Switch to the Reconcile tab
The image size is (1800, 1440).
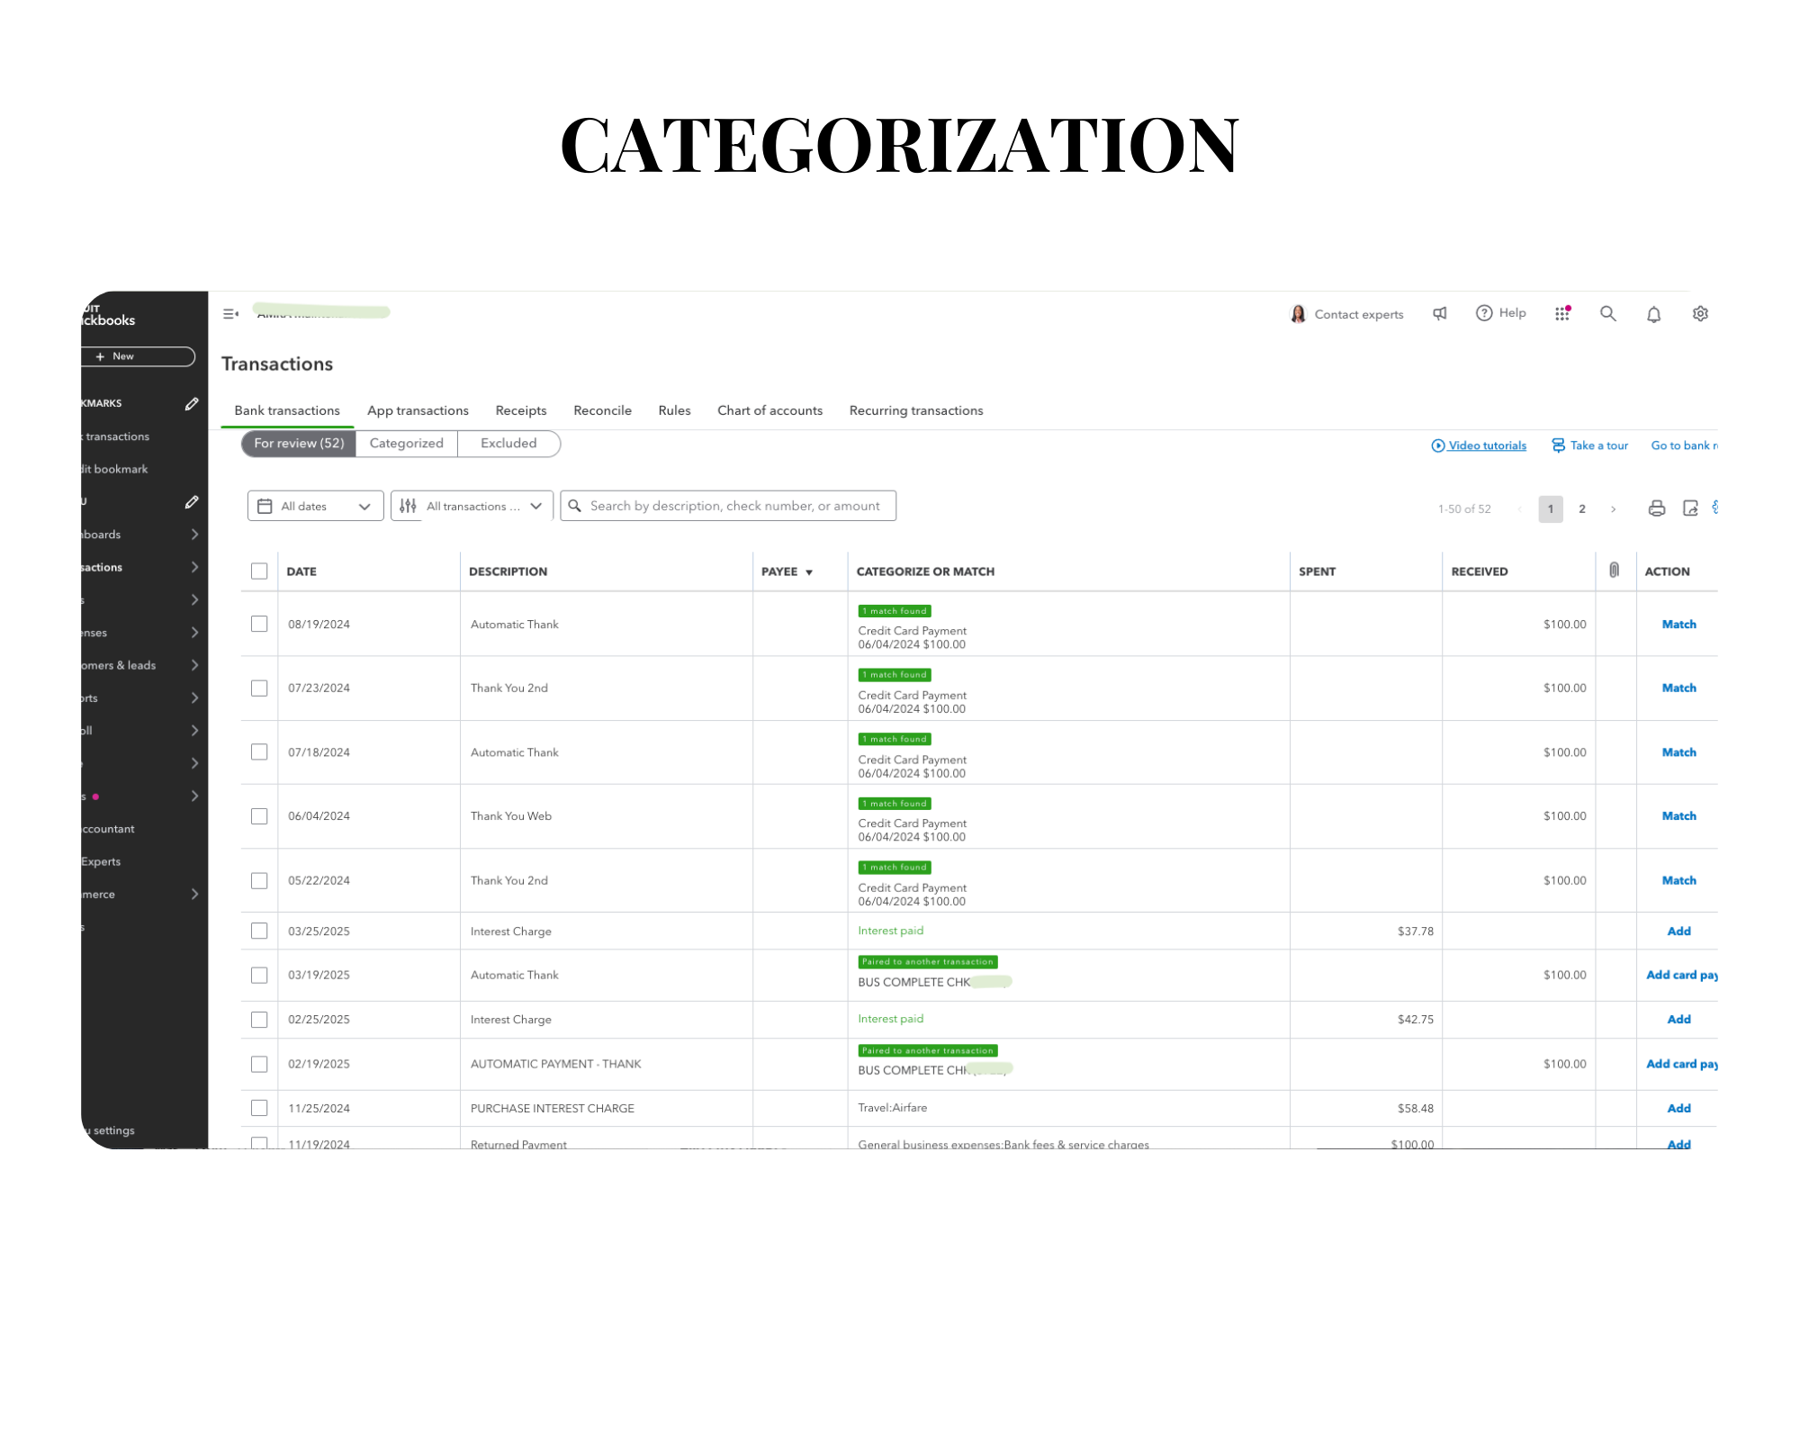[602, 410]
